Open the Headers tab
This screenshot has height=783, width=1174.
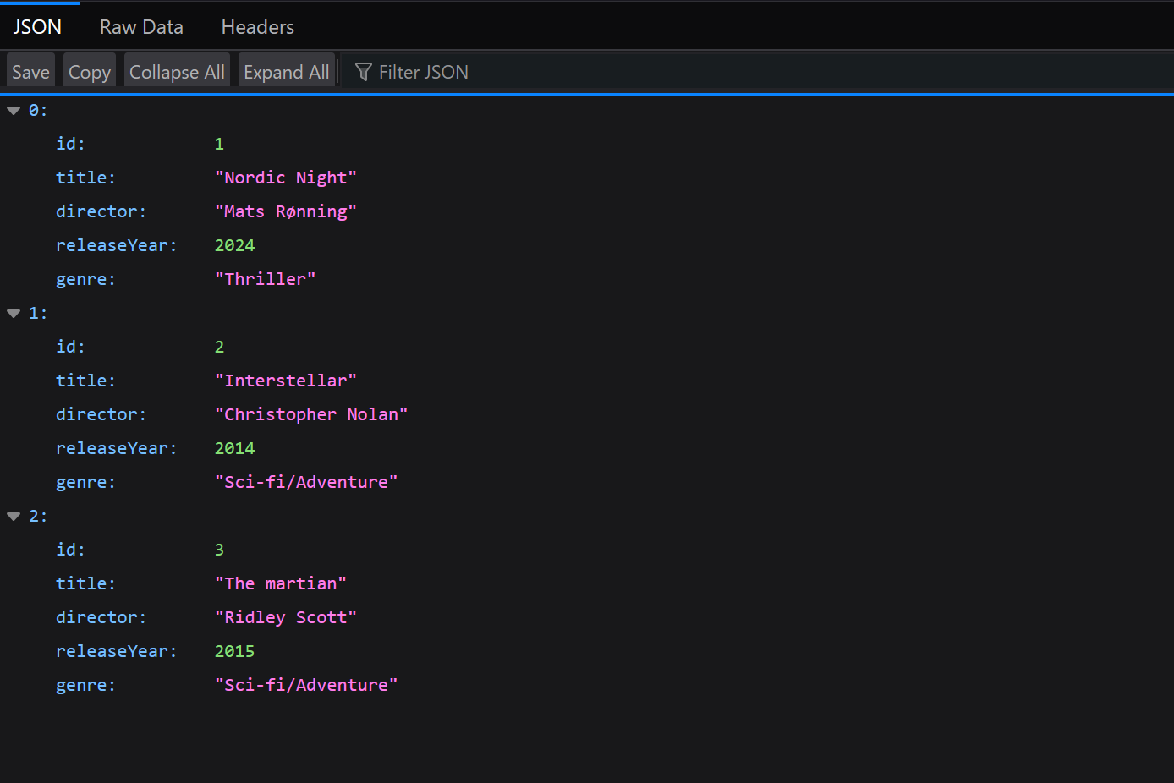coord(257,26)
